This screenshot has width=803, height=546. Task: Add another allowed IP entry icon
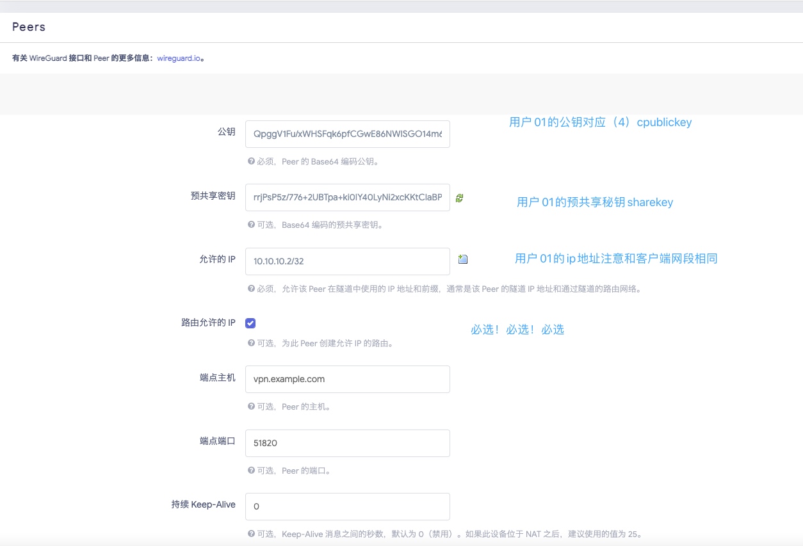[x=463, y=259]
